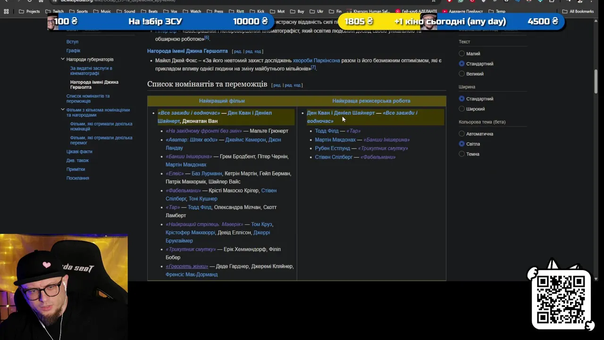Open the Twitch bookmark folder

click(54, 11)
